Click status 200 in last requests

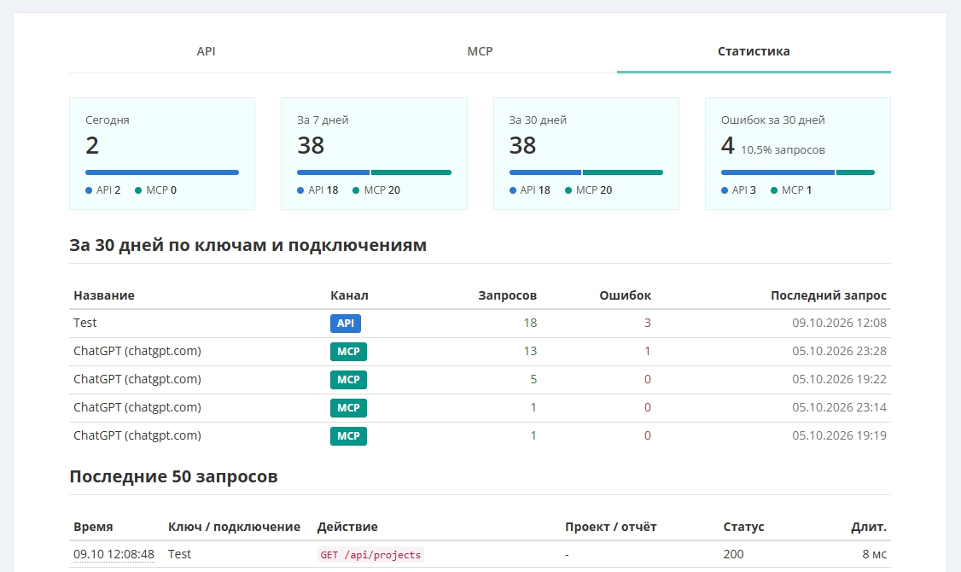pos(733,554)
